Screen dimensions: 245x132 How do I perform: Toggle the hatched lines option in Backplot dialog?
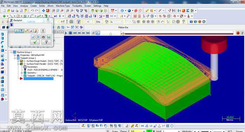(x=38, y=37)
